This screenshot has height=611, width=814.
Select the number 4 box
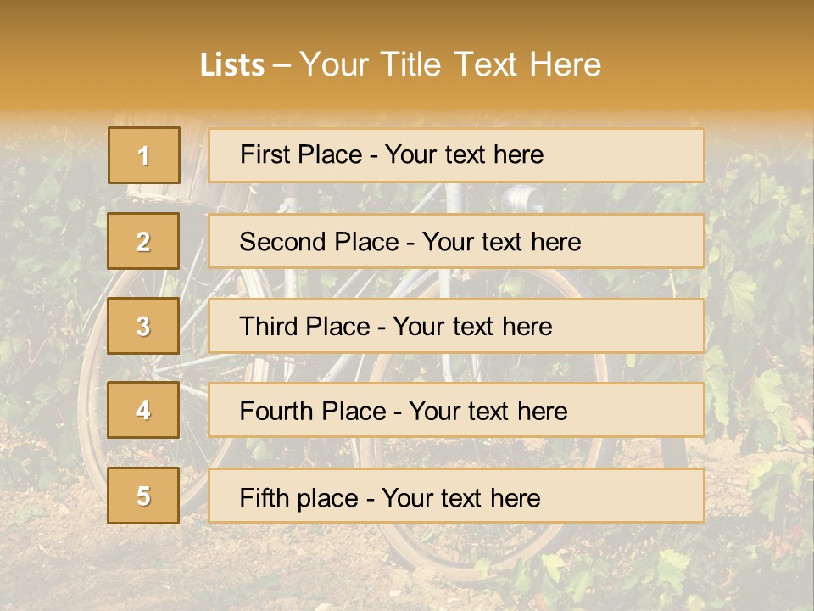[x=143, y=410]
